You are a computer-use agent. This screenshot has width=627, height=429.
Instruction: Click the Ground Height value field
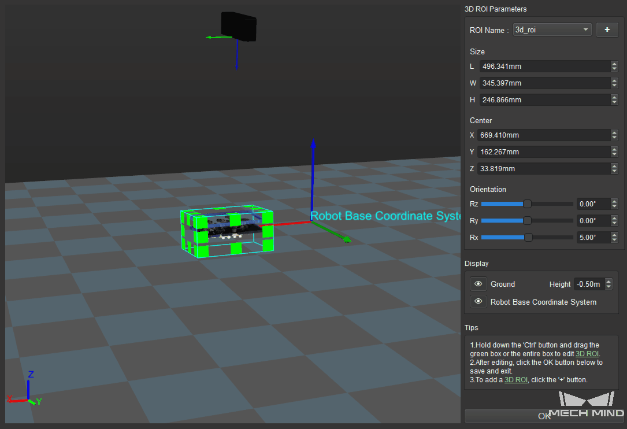pos(589,284)
